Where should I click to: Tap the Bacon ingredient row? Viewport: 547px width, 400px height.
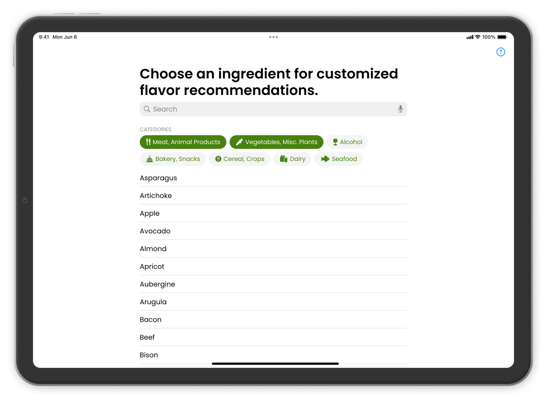click(x=151, y=320)
